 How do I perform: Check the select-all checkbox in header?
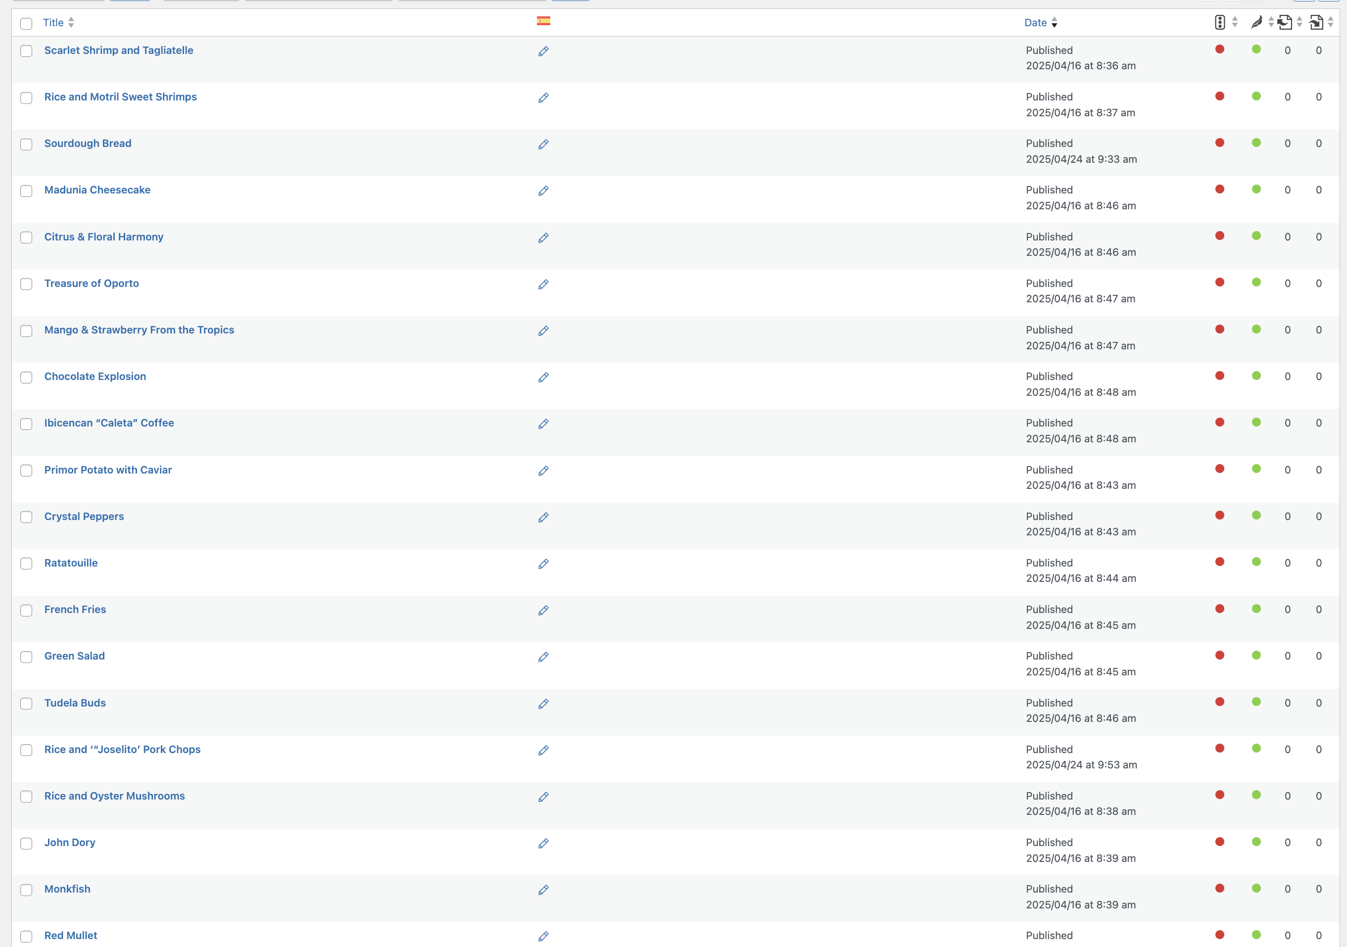click(26, 23)
